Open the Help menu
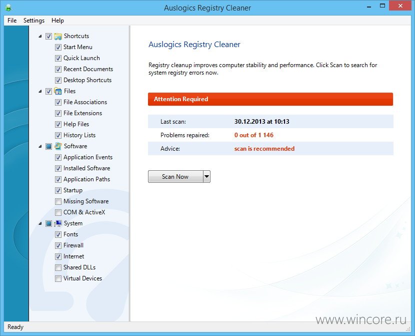This screenshot has width=415, height=336. [57, 21]
